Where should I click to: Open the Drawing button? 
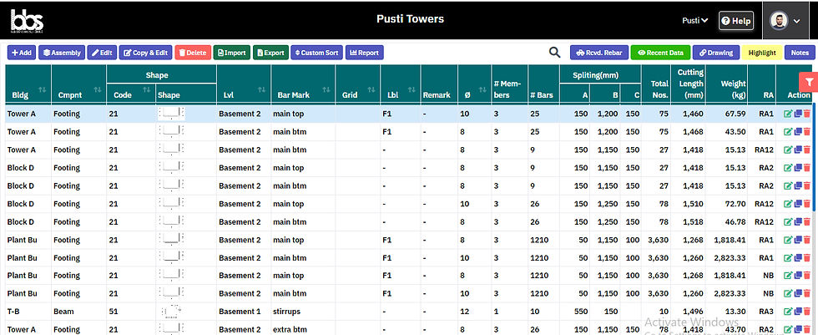tap(716, 53)
